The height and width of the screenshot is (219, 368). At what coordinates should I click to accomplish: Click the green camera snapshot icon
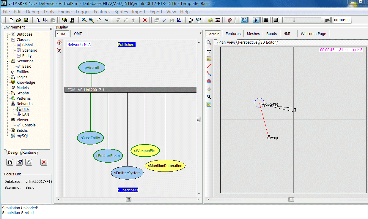click(x=210, y=20)
